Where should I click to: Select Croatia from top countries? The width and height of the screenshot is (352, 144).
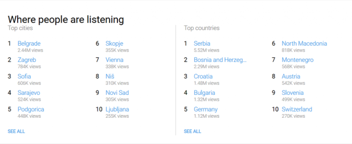click(203, 76)
